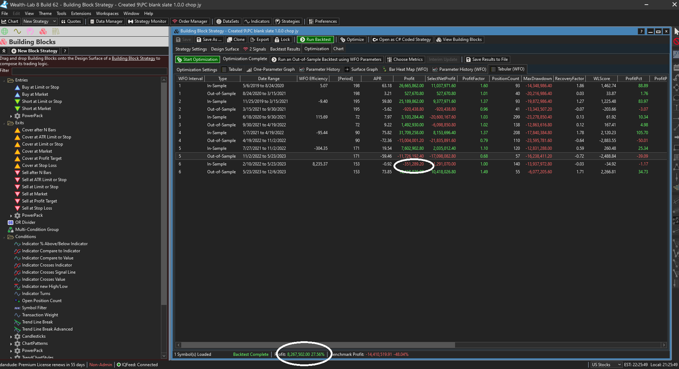Open the DataSets manager

228,21
